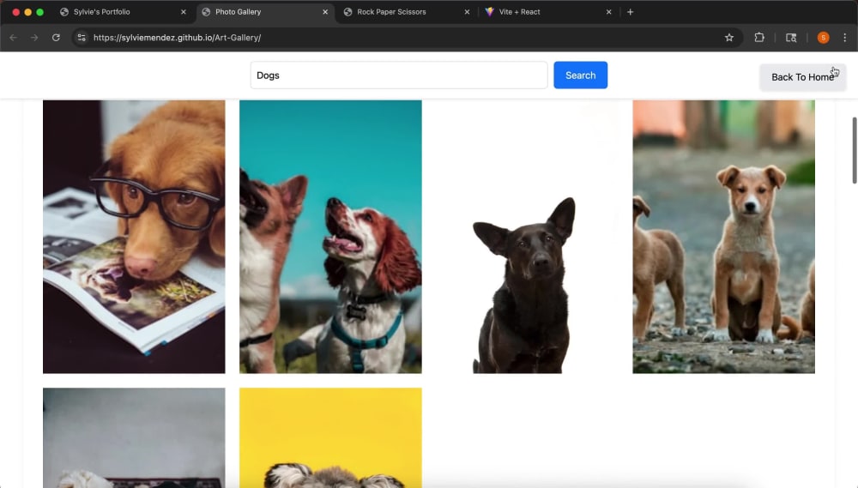Open the brown puppies on gravel photo

pos(723,237)
